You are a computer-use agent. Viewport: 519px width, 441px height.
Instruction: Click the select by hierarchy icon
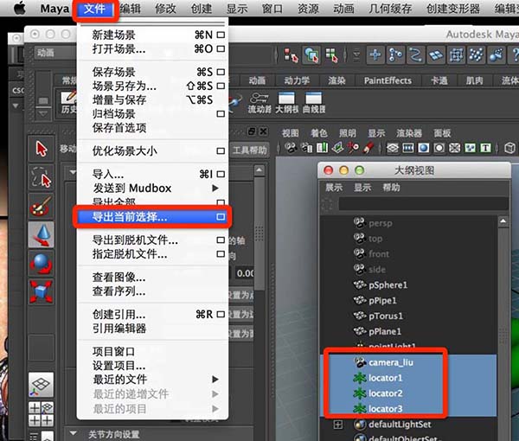click(x=291, y=54)
